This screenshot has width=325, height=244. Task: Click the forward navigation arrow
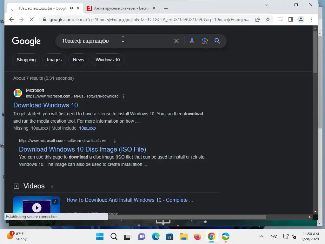[22, 19]
